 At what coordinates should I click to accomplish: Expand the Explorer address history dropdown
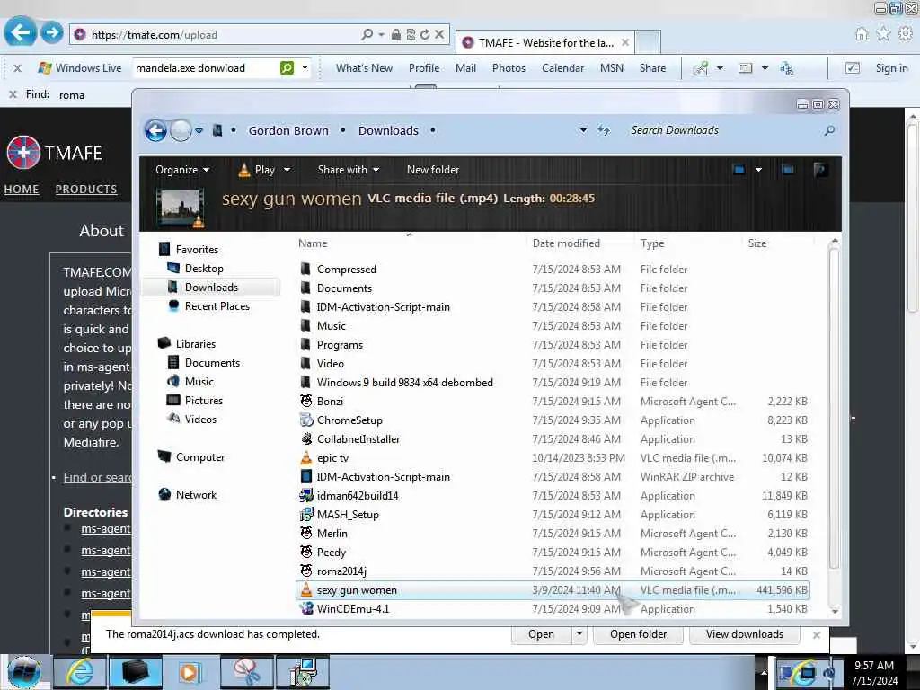click(583, 130)
